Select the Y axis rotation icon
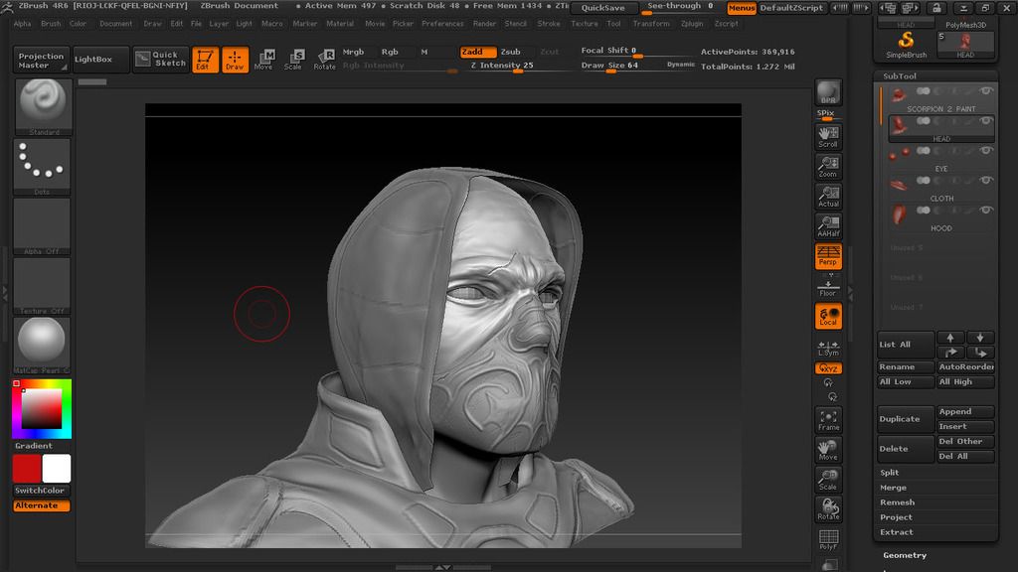 [828, 382]
